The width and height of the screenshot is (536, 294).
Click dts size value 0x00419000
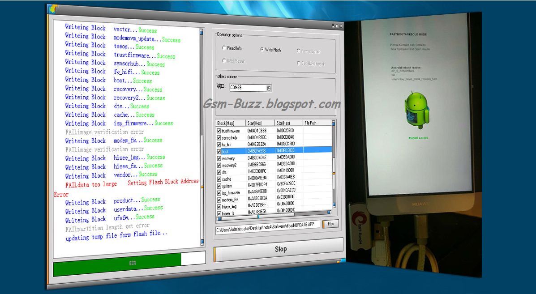point(285,170)
